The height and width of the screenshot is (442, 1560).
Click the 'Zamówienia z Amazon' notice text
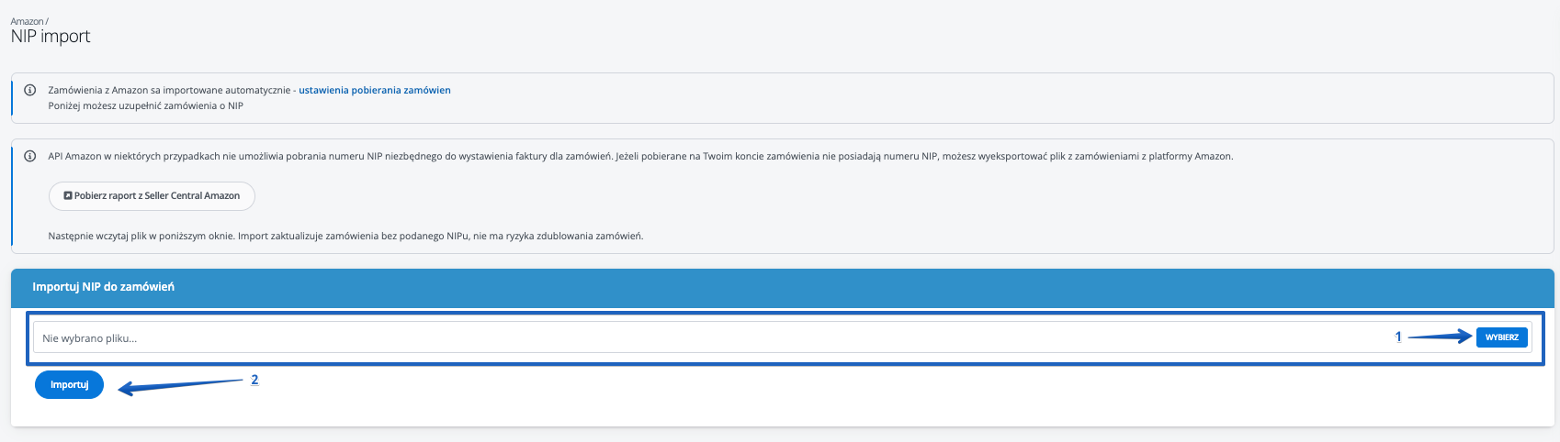coord(170,90)
